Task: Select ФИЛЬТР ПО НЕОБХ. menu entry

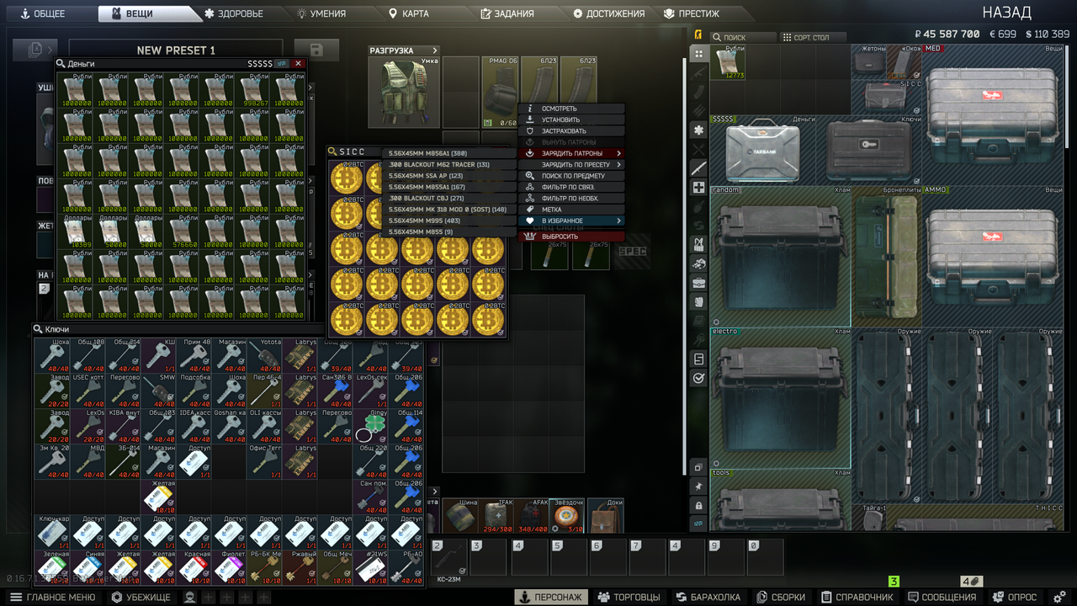Action: coord(572,198)
